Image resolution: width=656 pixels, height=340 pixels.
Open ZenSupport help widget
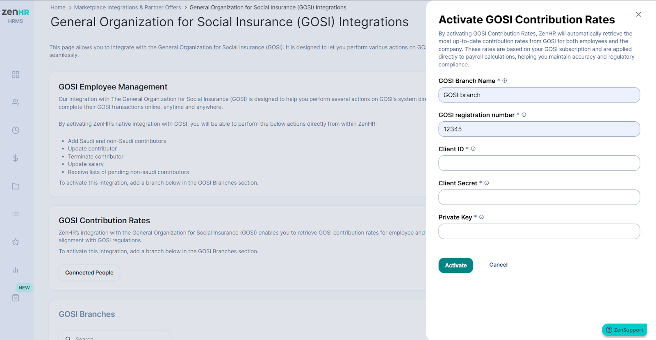[624, 330]
